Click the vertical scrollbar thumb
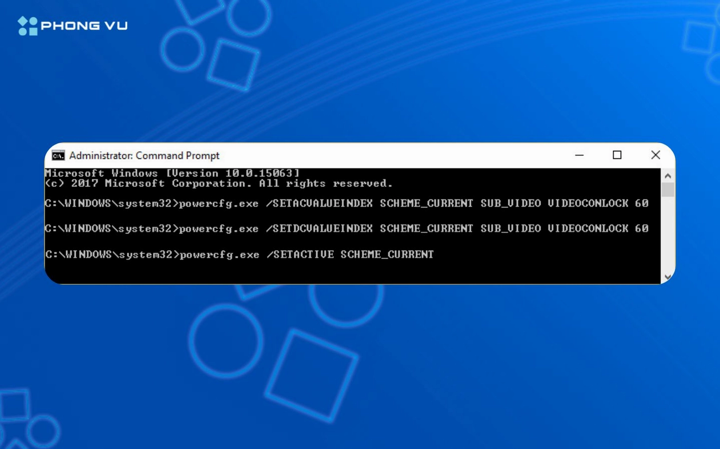Image resolution: width=720 pixels, height=449 pixels. coord(667,190)
